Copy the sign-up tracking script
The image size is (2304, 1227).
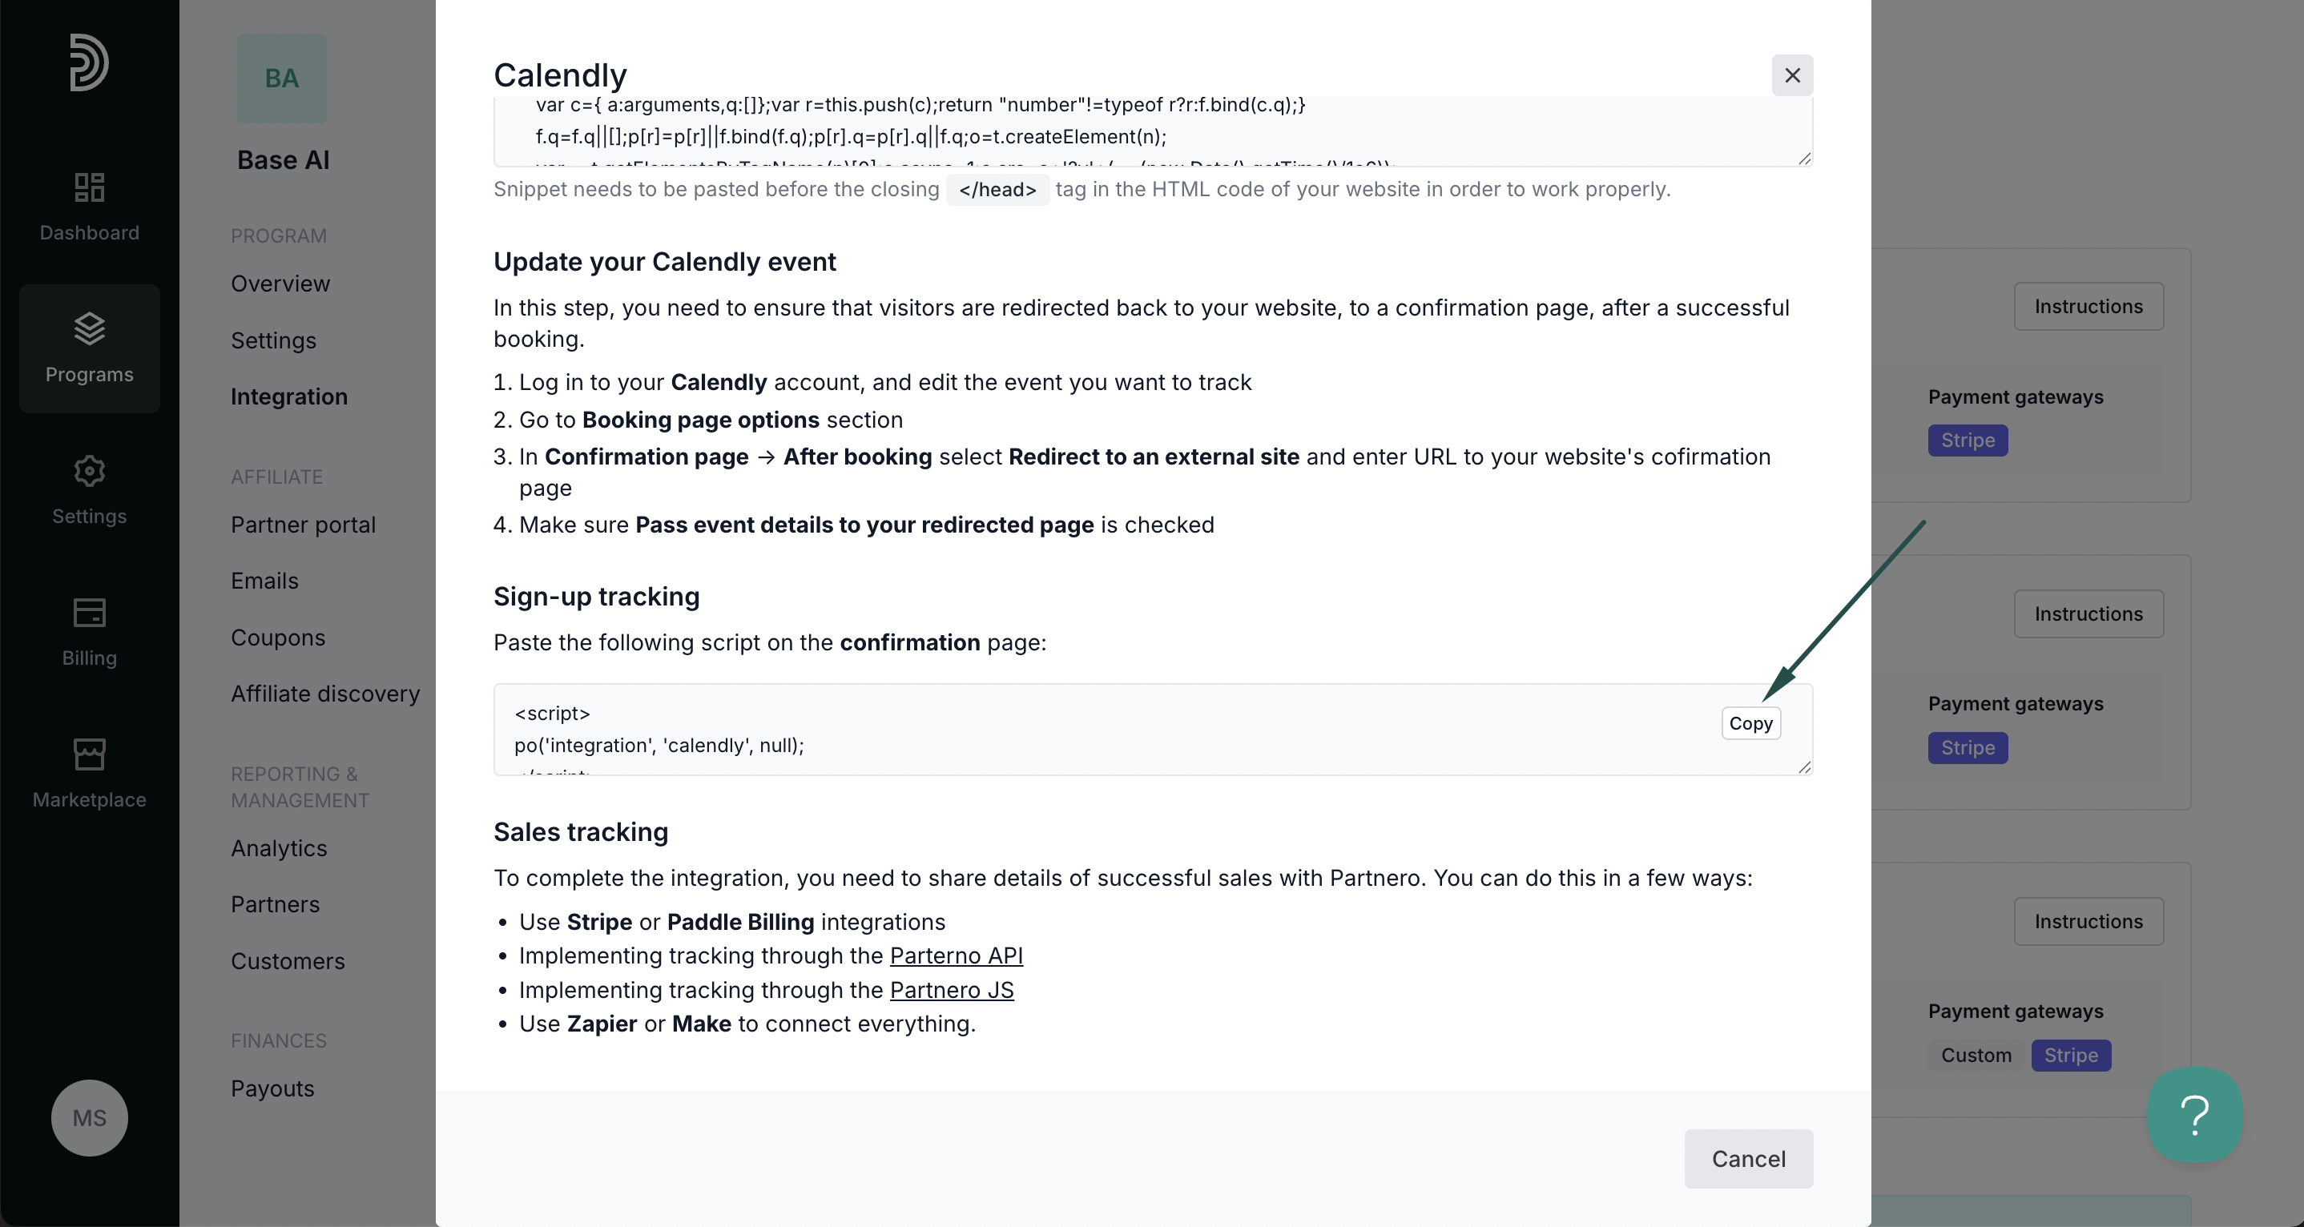tap(1750, 723)
